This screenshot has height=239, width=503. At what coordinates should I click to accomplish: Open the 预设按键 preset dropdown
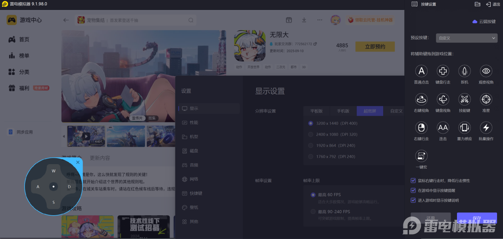pyautogui.click(x=467, y=38)
